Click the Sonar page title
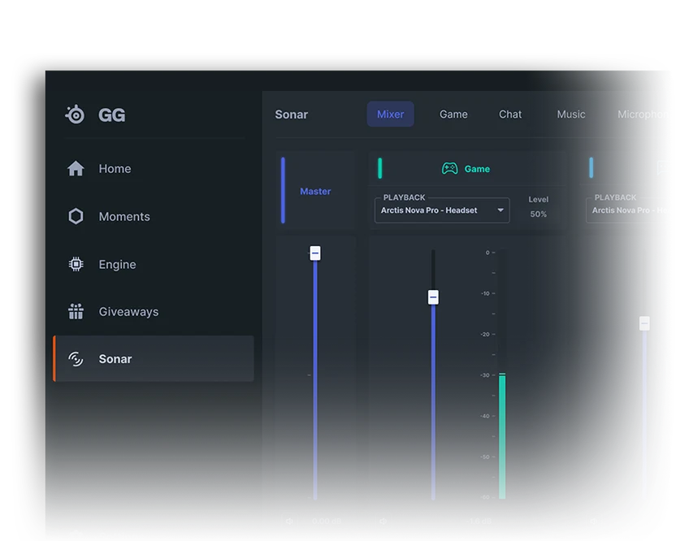Screen dimensions: 676x541 [x=291, y=114]
